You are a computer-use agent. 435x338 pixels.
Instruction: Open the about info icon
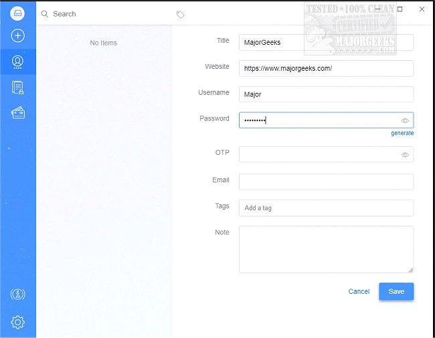[17, 295]
